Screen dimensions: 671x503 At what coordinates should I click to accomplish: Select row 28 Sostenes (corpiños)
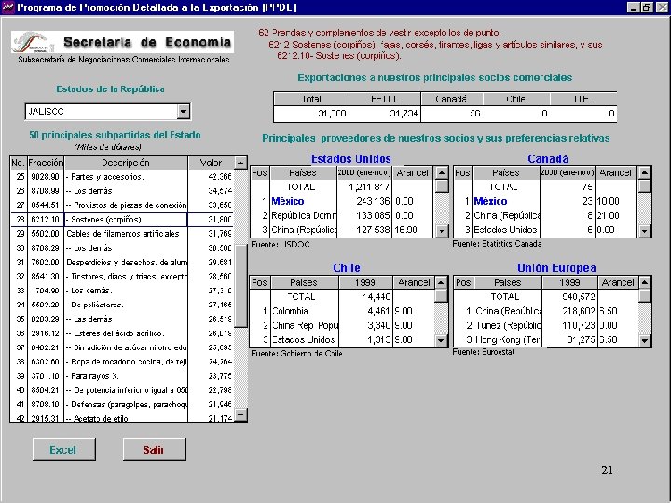coord(122,220)
